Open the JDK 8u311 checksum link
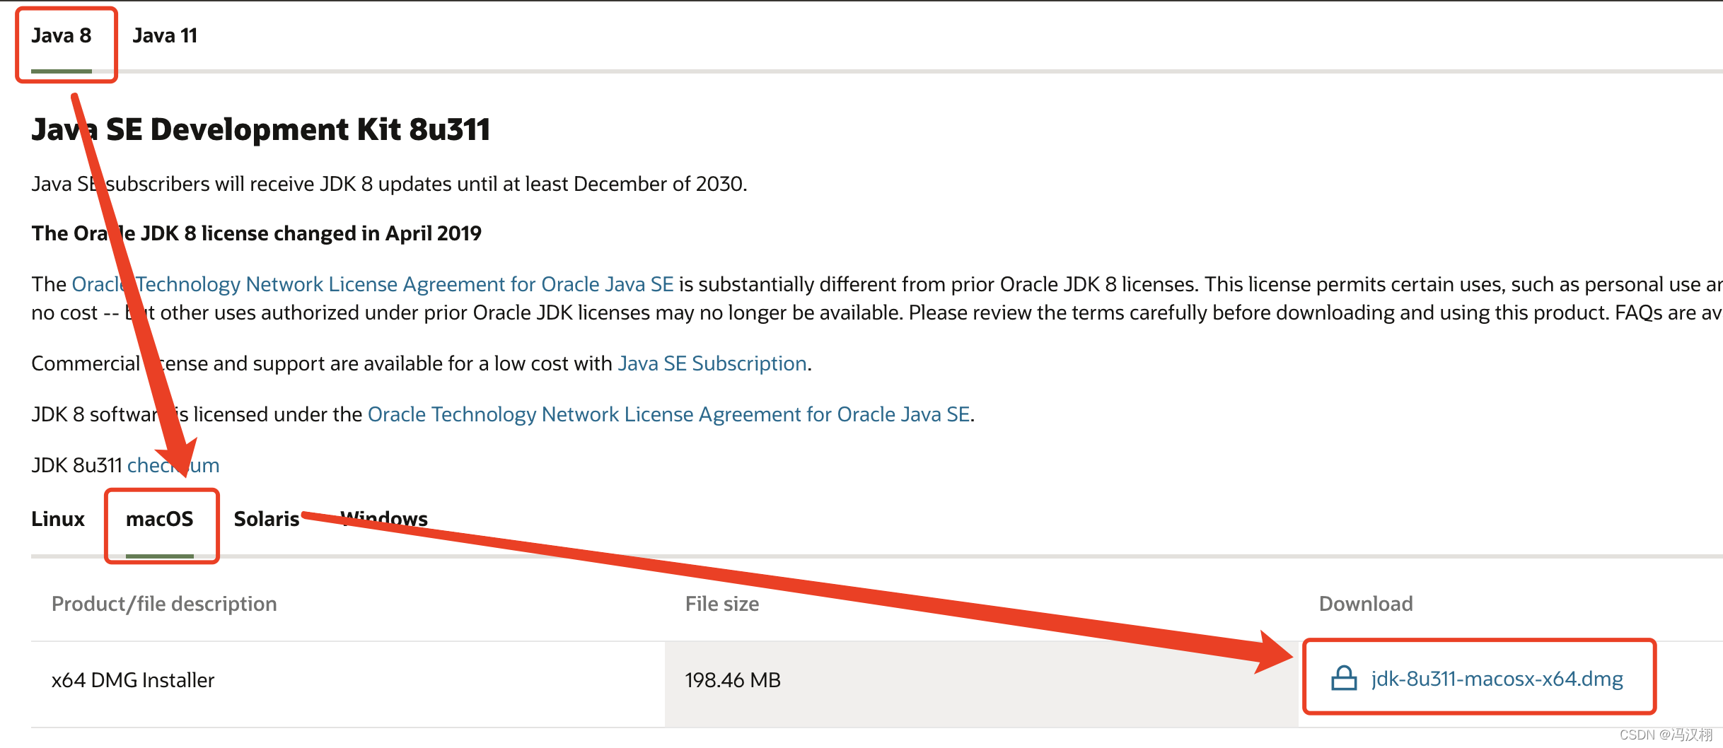1723x748 pixels. pyautogui.click(x=173, y=465)
